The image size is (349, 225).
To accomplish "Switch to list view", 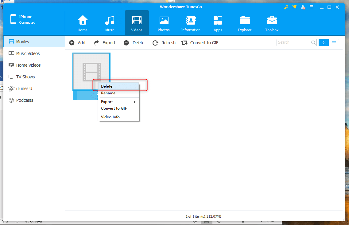I will pyautogui.click(x=334, y=43).
